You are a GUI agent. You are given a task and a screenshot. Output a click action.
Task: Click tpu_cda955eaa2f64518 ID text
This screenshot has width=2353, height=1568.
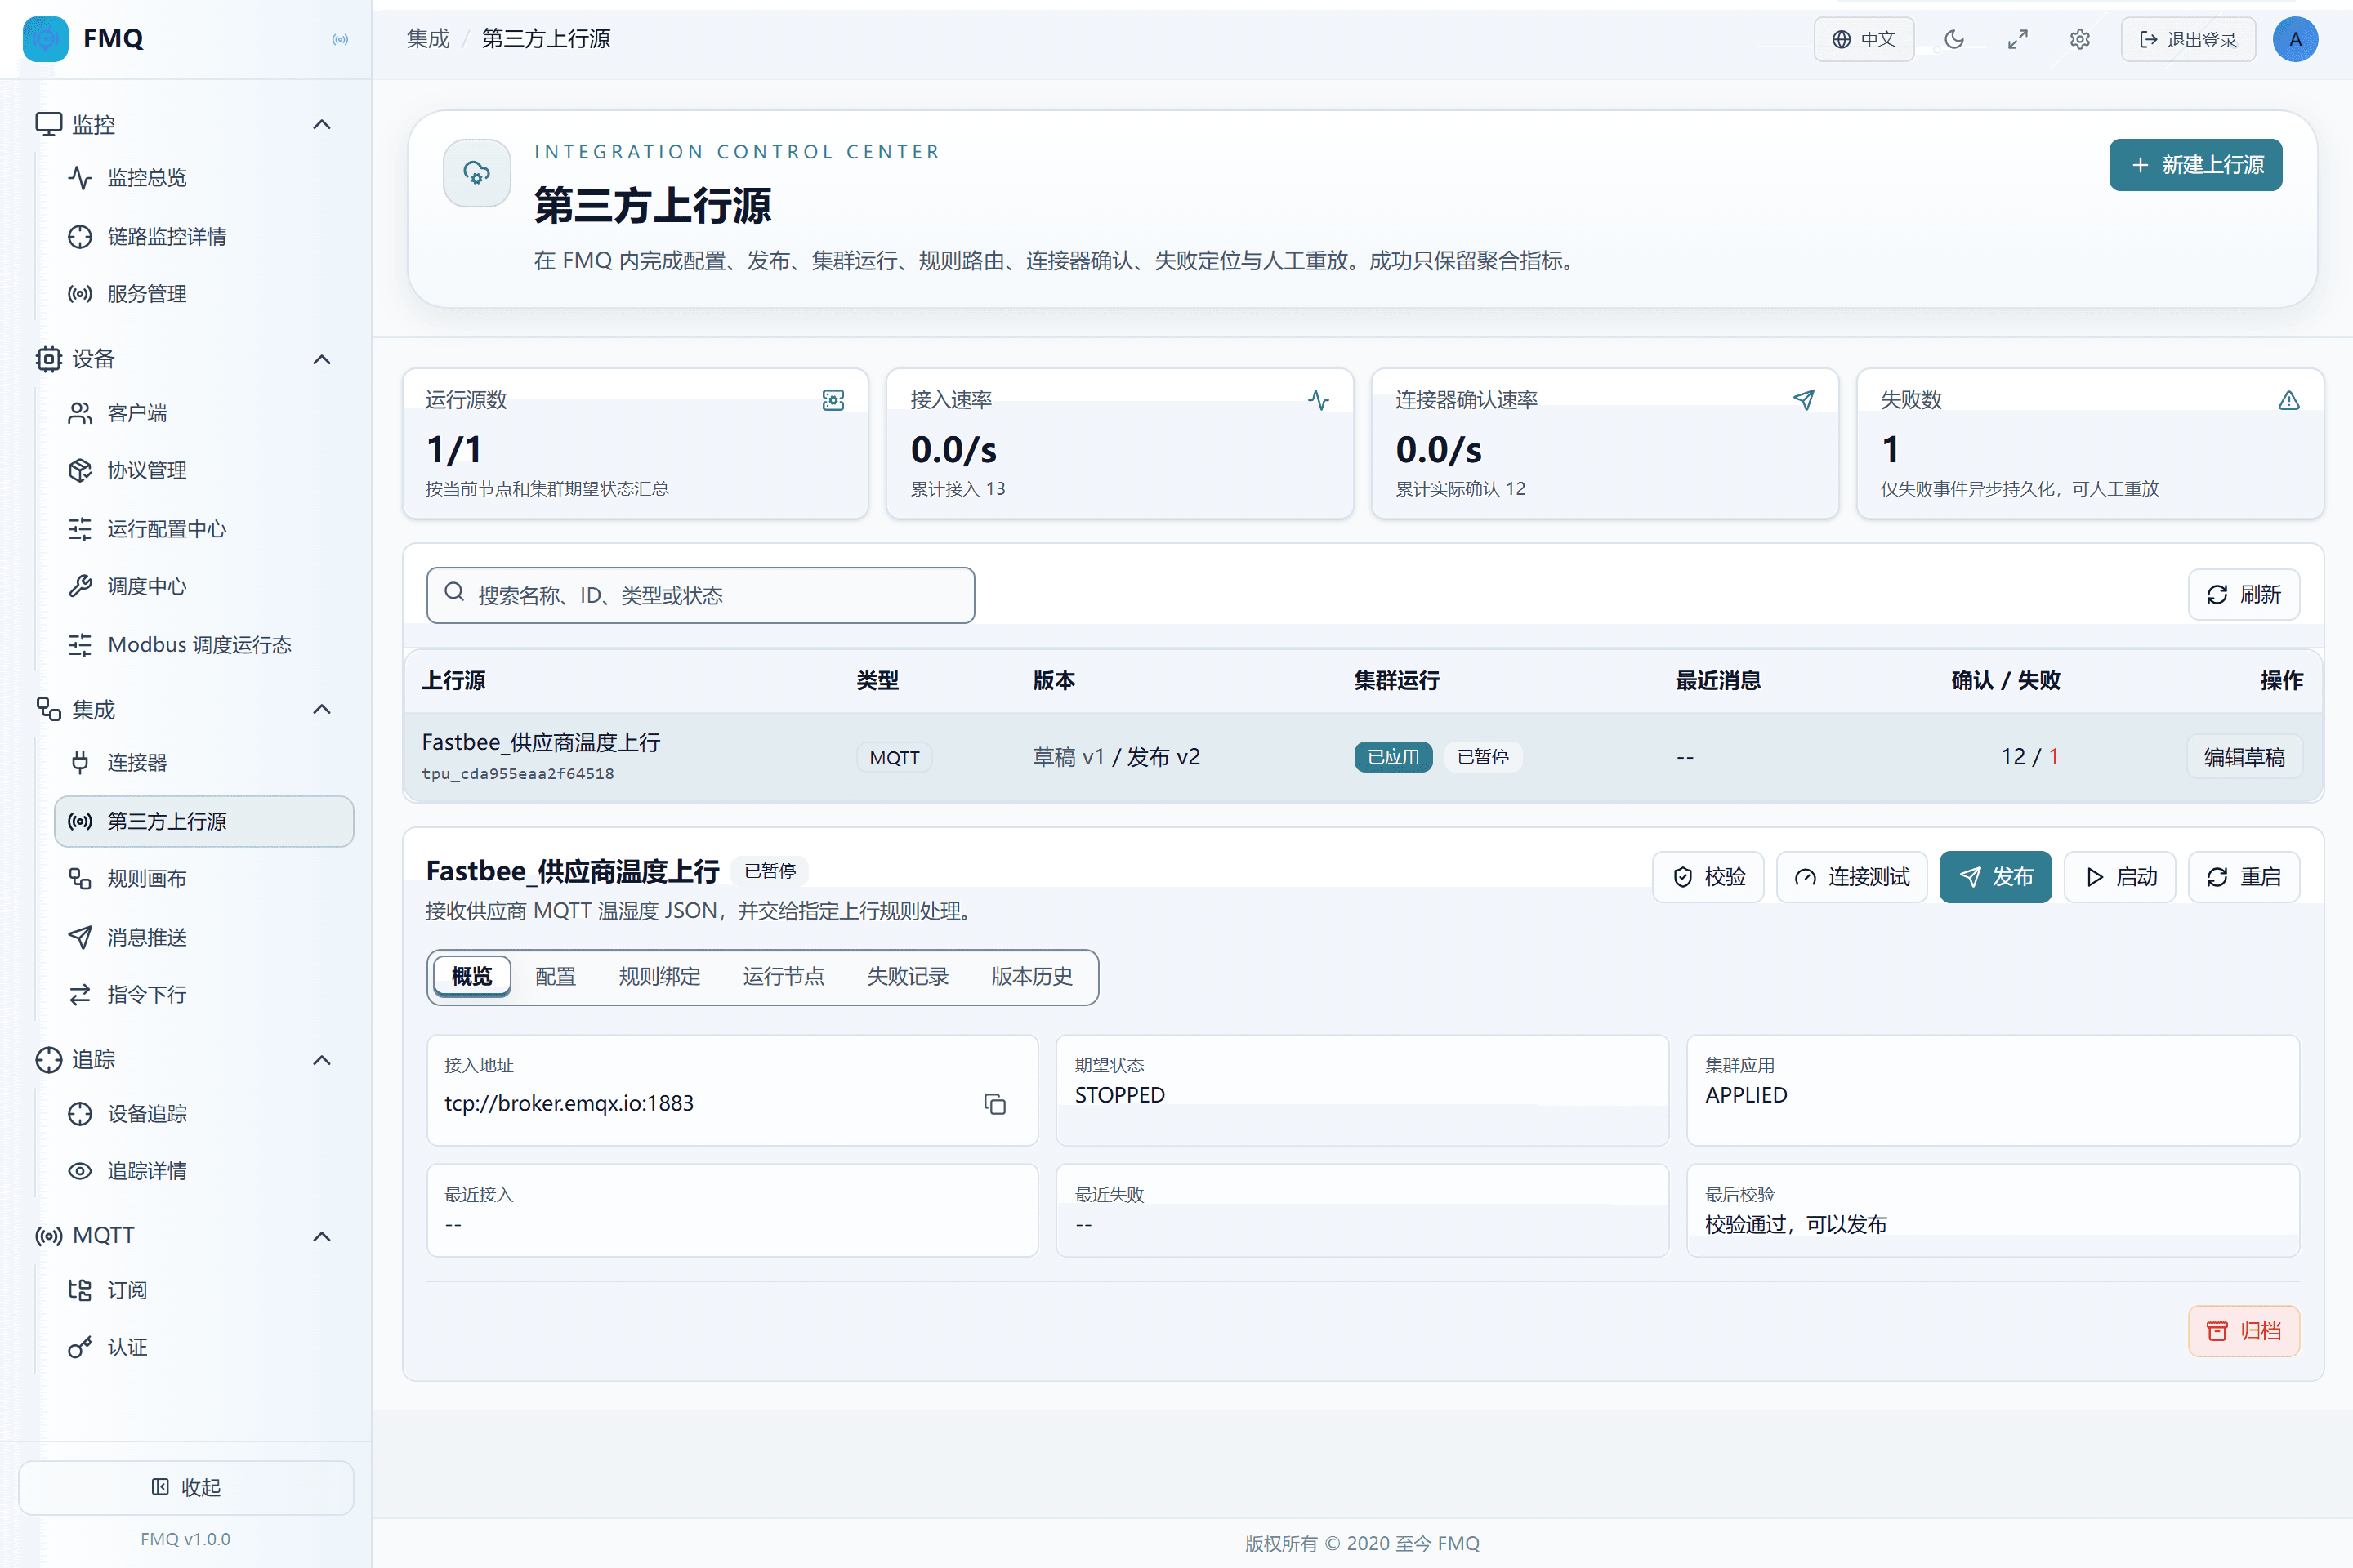tap(517, 774)
